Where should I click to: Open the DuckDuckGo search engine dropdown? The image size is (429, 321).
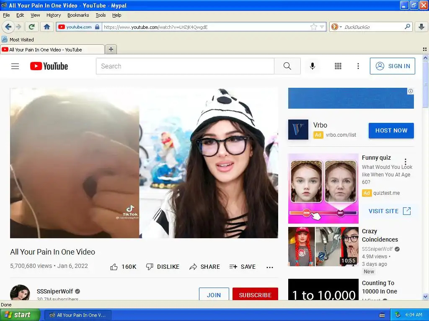pos(336,27)
